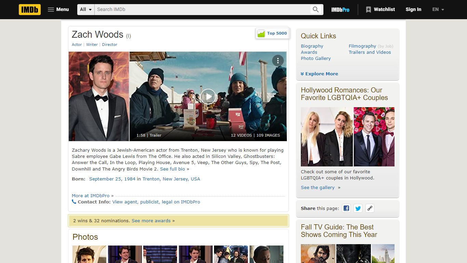Click the phone Contact Info icon
This screenshot has height=263, width=467.
(x=74, y=202)
